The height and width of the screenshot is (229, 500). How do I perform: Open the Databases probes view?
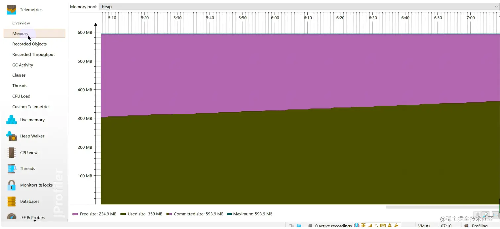[x=29, y=201]
